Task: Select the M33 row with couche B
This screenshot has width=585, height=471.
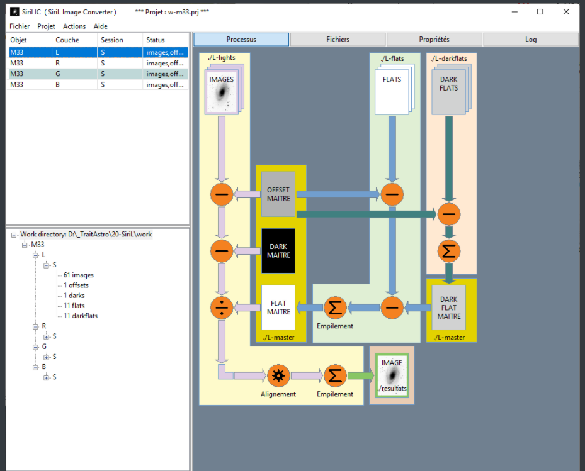Action: click(x=98, y=85)
